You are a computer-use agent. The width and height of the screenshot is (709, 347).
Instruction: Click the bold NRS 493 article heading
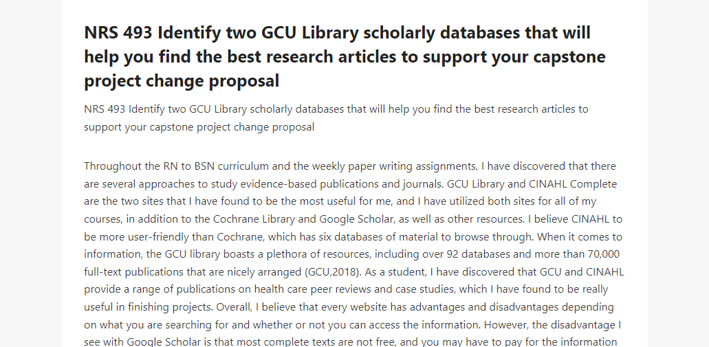pyautogui.click(x=345, y=56)
